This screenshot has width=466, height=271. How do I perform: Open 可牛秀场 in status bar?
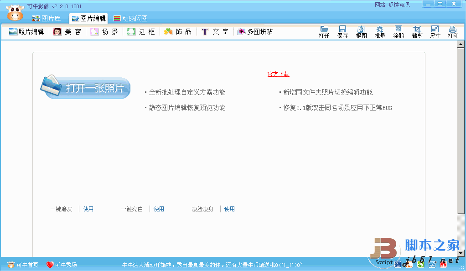point(62,265)
